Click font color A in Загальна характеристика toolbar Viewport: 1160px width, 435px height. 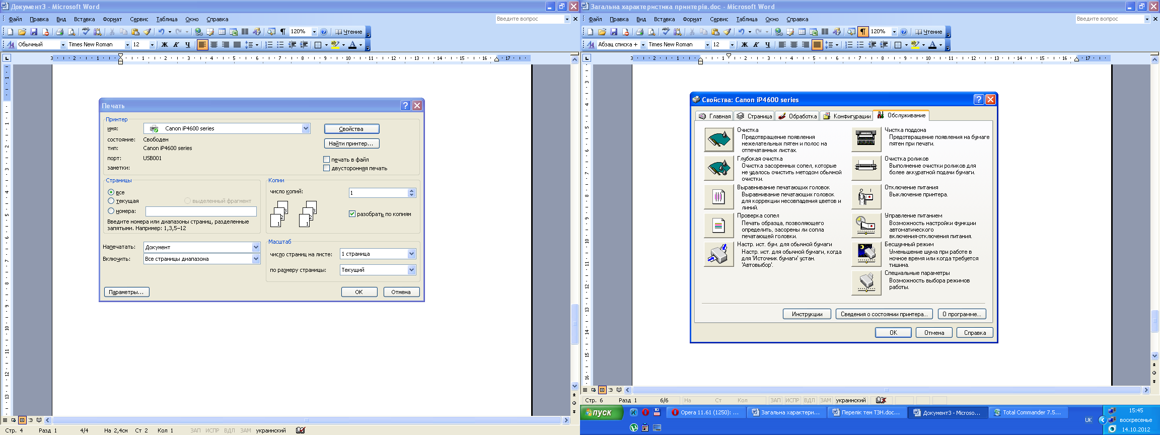[x=932, y=45]
